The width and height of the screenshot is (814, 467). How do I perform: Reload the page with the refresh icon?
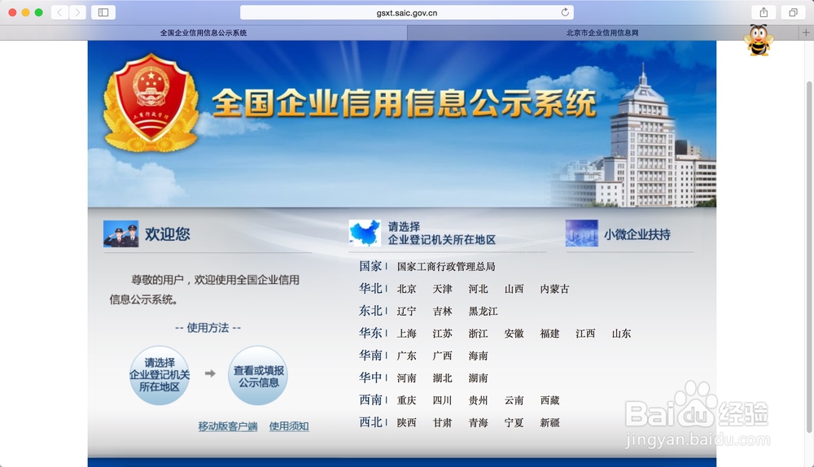(x=565, y=12)
